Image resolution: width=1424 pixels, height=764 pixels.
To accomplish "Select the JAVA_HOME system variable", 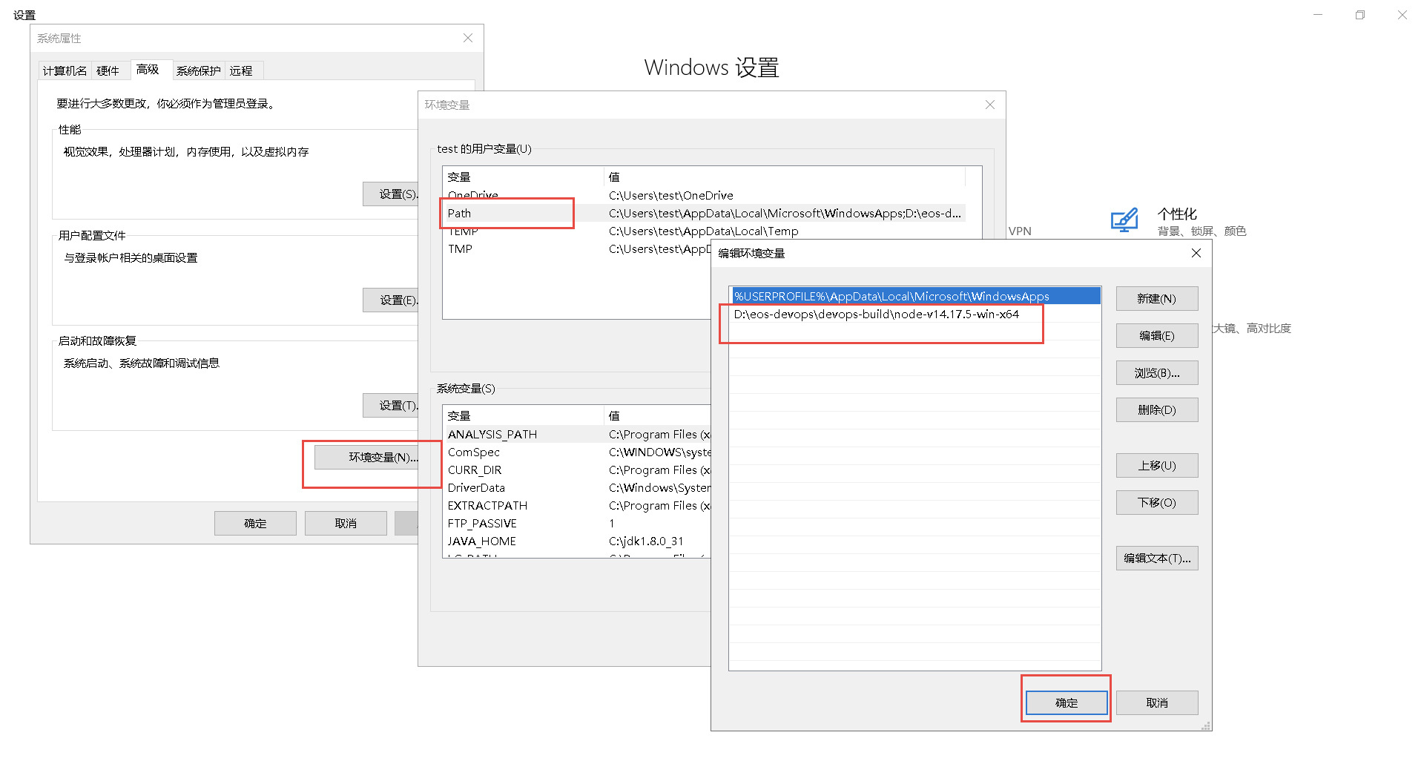I will (481, 541).
